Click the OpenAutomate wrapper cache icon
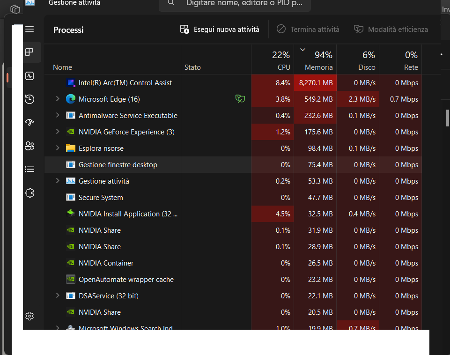Image resolution: width=450 pixels, height=355 pixels. (71, 279)
